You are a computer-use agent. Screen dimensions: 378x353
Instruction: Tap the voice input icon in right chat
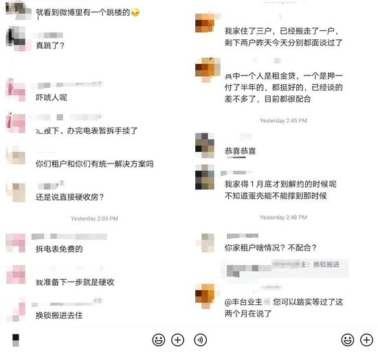tap(200, 340)
